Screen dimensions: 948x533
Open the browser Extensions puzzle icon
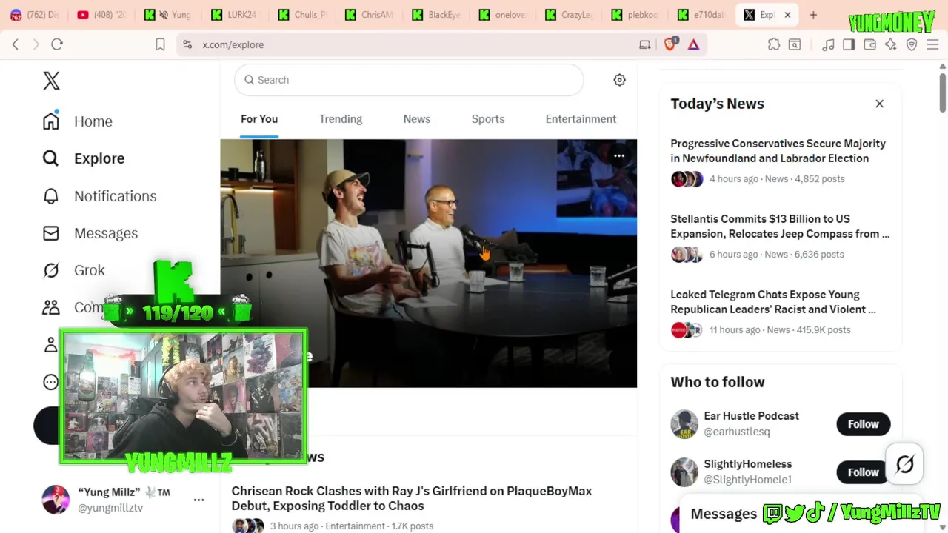click(774, 44)
